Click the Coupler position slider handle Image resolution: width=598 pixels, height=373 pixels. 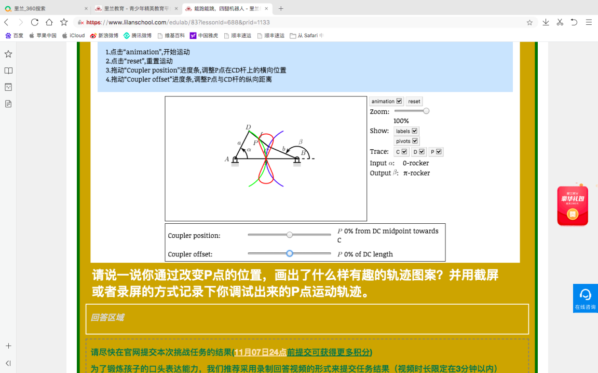pos(290,235)
